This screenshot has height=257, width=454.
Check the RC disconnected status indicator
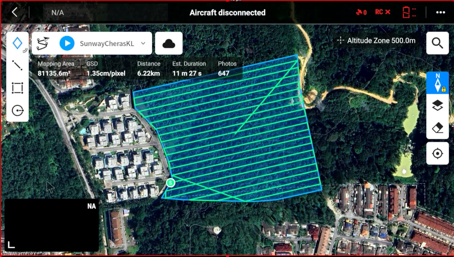pos(382,12)
